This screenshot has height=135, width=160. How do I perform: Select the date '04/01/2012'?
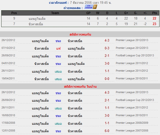tap(8, 63)
